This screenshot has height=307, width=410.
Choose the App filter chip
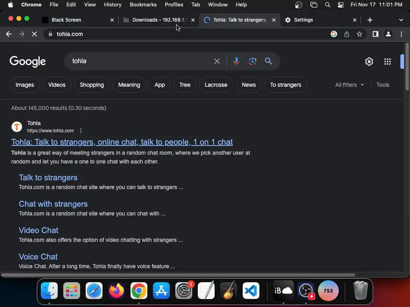click(159, 85)
